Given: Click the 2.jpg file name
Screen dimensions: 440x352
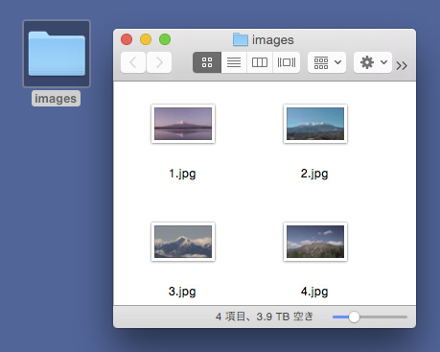Looking at the screenshot, I should [x=314, y=174].
